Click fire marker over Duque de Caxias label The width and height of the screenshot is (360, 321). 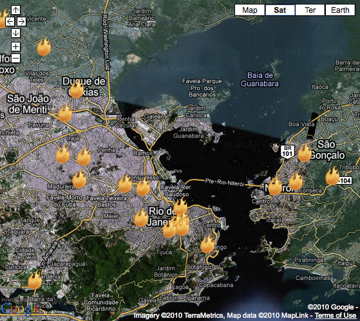[x=77, y=90]
